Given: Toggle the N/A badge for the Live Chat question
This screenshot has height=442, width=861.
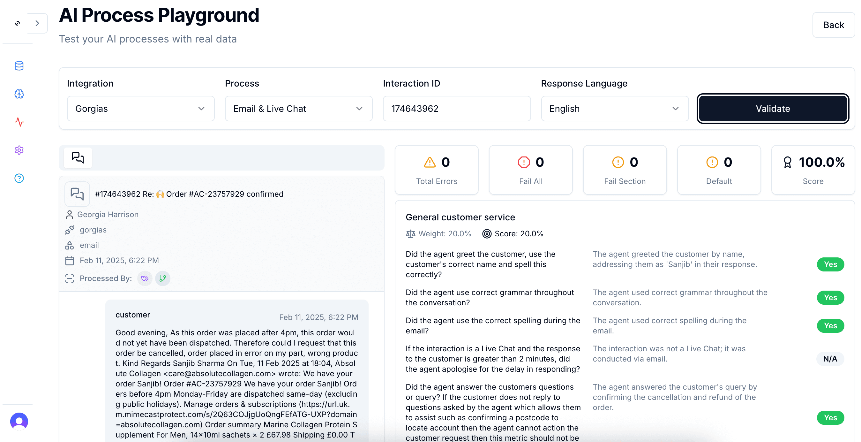Looking at the screenshot, I should 831,359.
